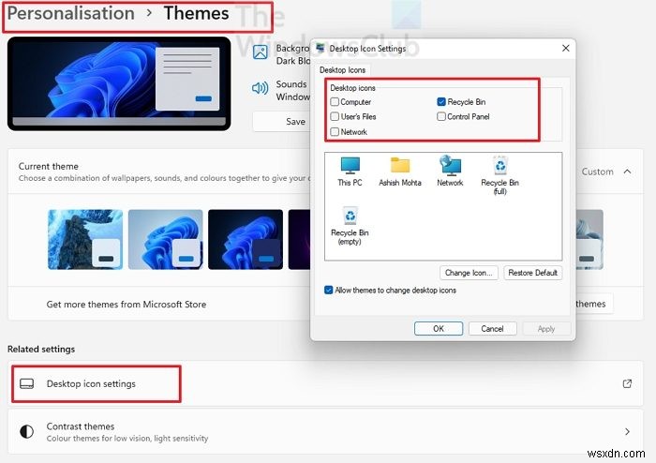This screenshot has width=656, height=463.
Task: Click the Desktop Icon Settings title bar icon
Action: coord(321,48)
